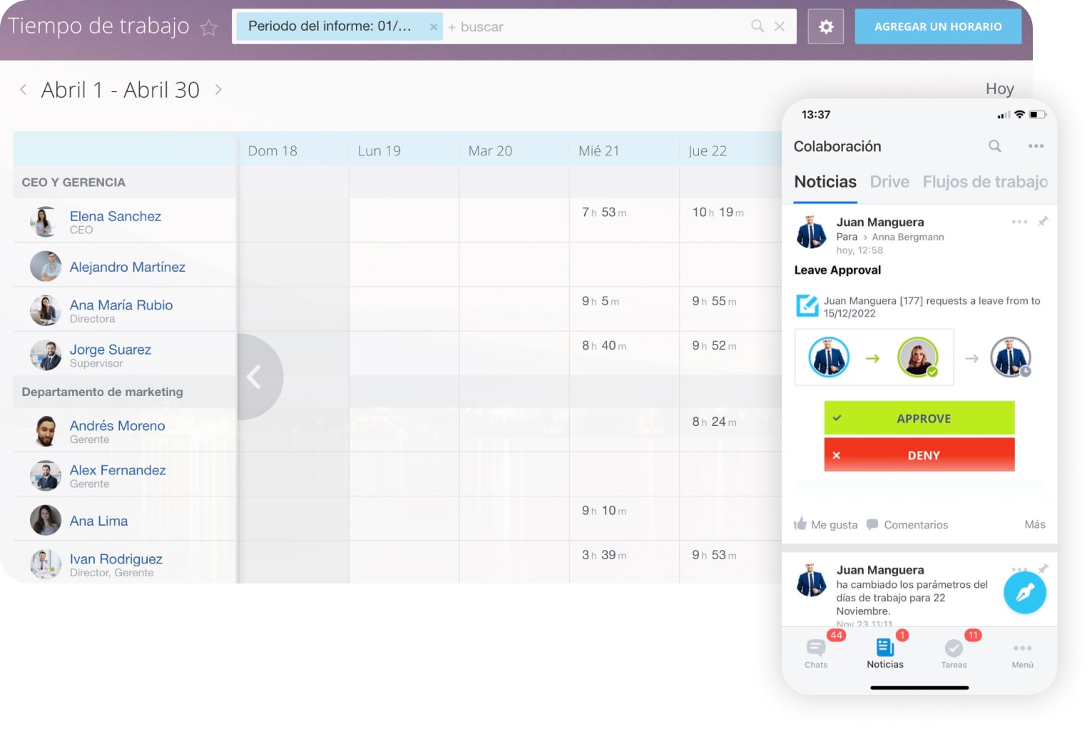Open settings with the gear icon
This screenshot has width=1092, height=729.
[825, 27]
